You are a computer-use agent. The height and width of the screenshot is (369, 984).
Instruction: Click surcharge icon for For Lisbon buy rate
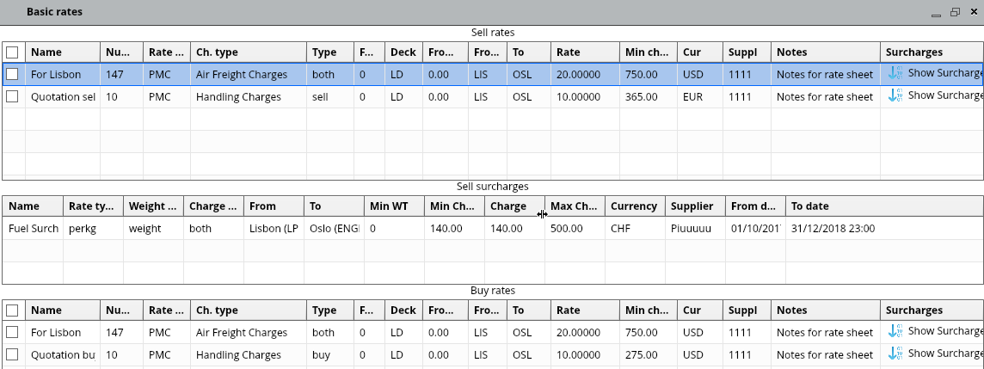point(895,331)
